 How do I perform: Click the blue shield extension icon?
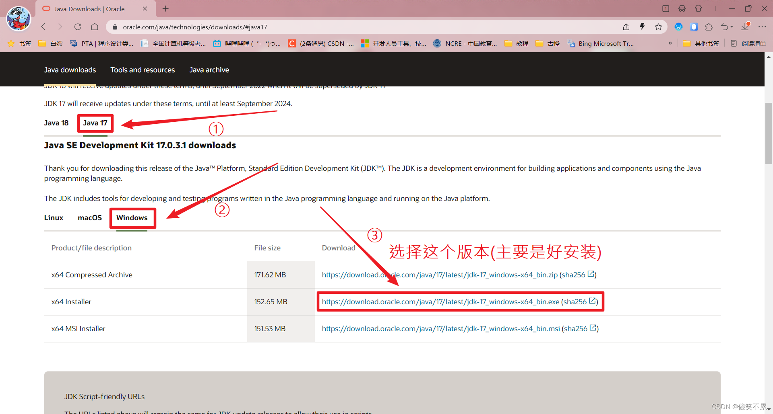(678, 27)
